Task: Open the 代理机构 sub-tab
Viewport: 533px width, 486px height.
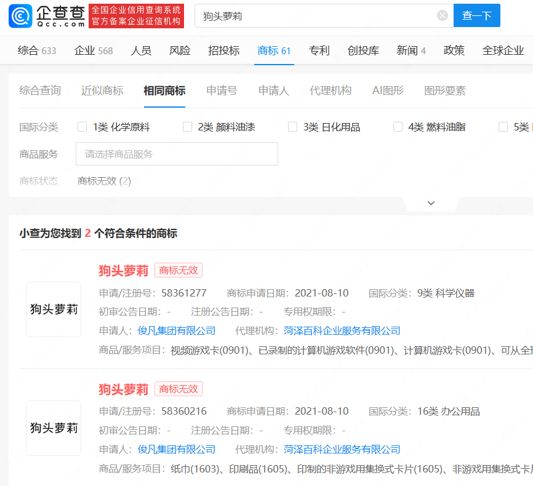Action: pyautogui.click(x=331, y=90)
